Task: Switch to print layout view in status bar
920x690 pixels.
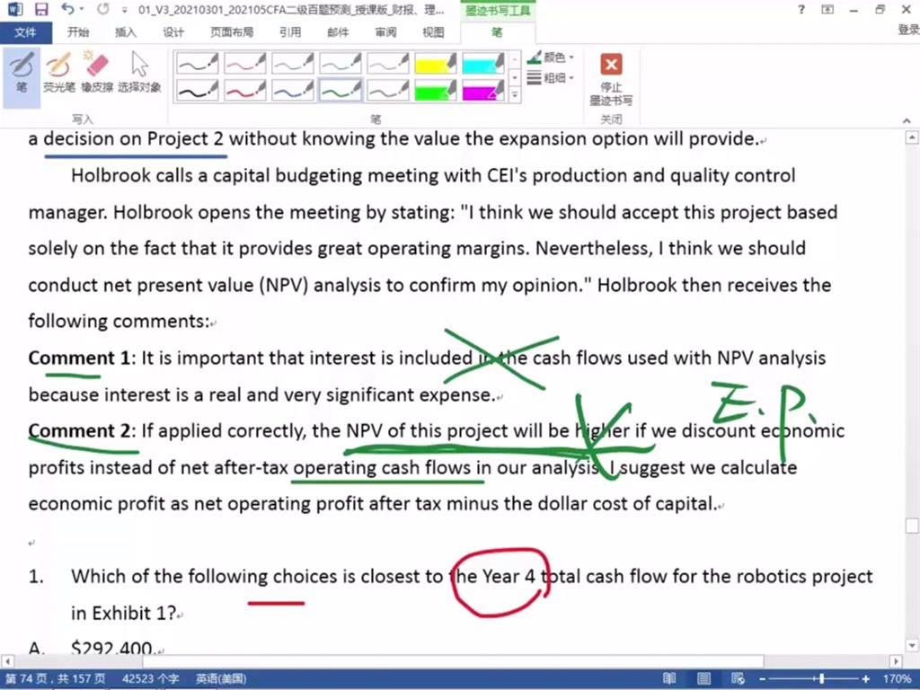Action: [703, 679]
